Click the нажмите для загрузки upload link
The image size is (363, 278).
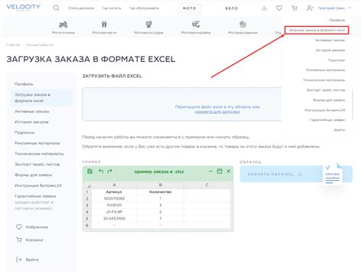pos(217,112)
